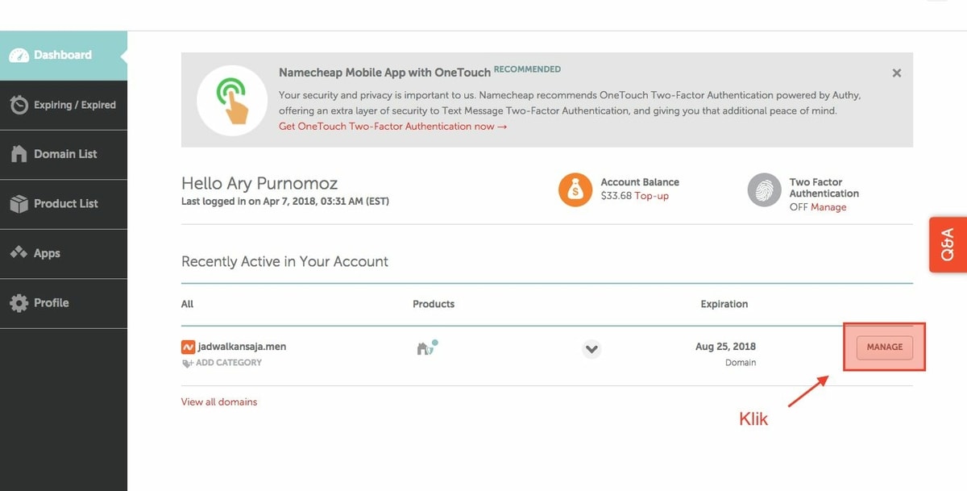Open the Dashboard sidebar item

point(64,56)
